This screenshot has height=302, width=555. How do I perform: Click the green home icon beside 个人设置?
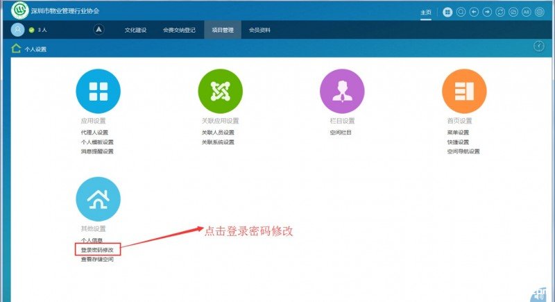[16, 49]
